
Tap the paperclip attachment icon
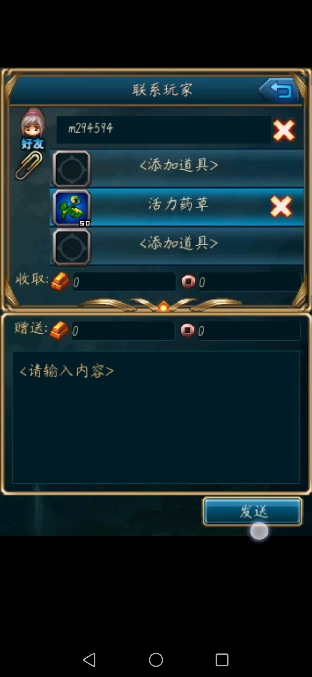coord(28,166)
